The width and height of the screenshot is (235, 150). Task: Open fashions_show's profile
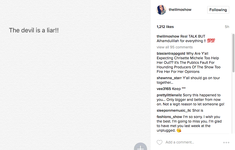point(169,117)
